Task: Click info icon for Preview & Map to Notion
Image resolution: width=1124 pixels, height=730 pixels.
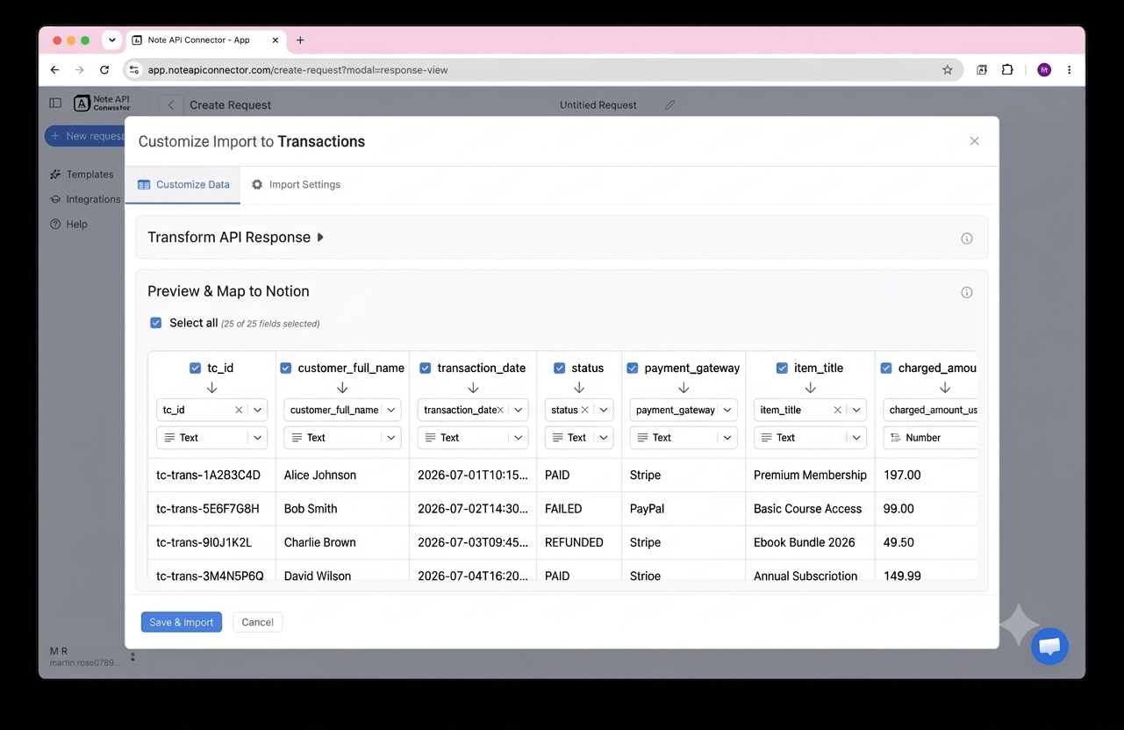Action: click(967, 293)
